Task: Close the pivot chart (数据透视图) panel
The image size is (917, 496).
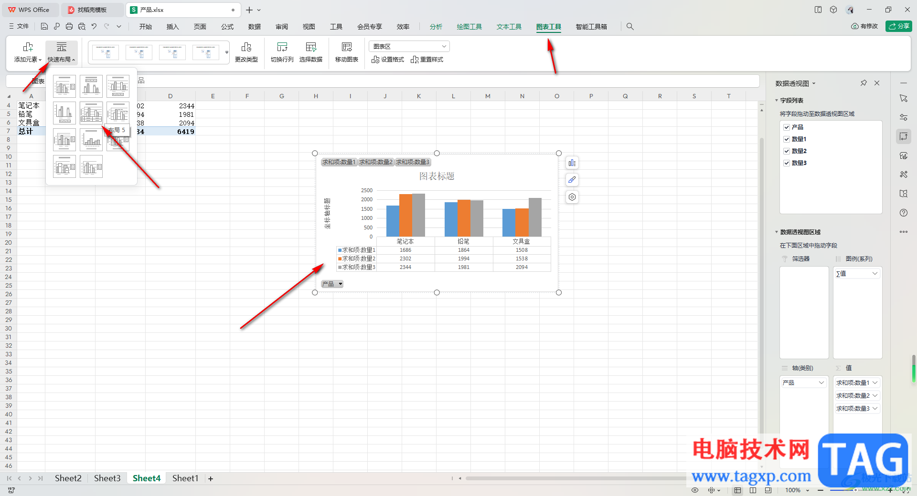Action: [877, 83]
